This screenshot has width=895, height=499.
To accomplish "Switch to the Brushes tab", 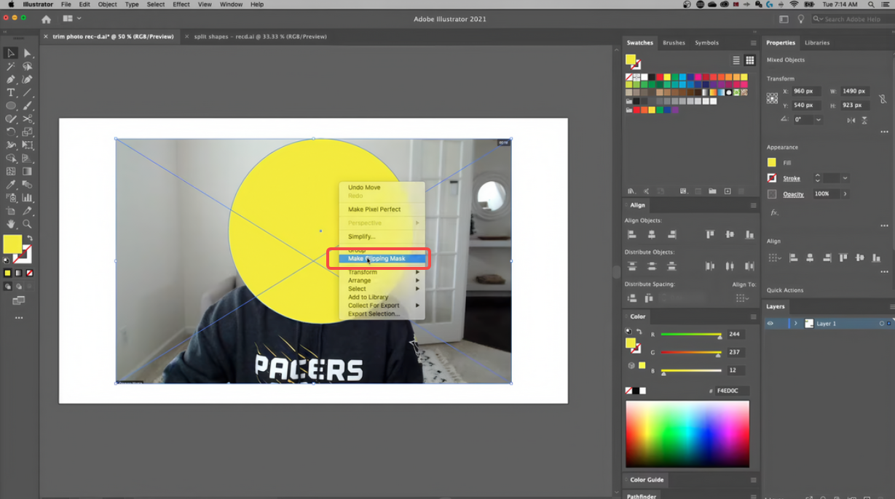I will coord(673,42).
